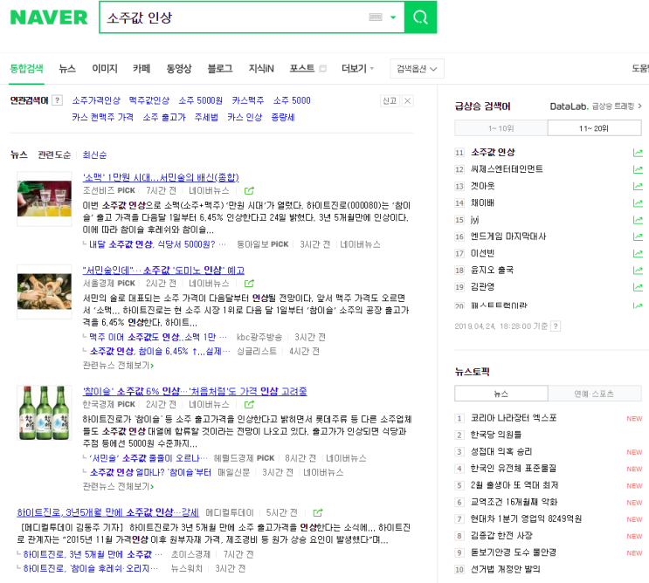Open '참이슬' 소주값 6% 인상 headline
The image size is (649, 583).
pyautogui.click(x=195, y=392)
